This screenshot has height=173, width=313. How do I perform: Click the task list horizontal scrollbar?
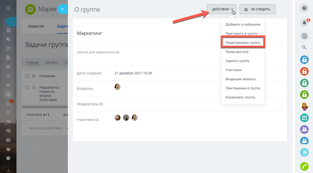pos(45,107)
